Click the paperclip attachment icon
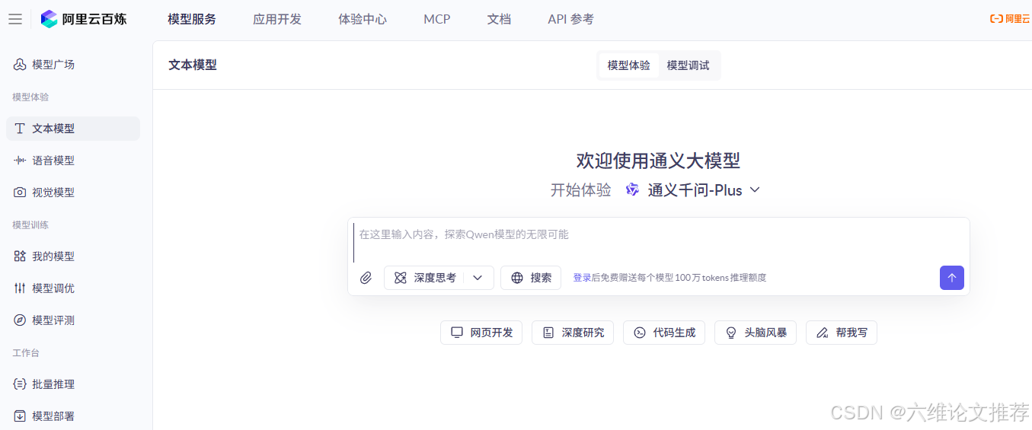 (366, 278)
